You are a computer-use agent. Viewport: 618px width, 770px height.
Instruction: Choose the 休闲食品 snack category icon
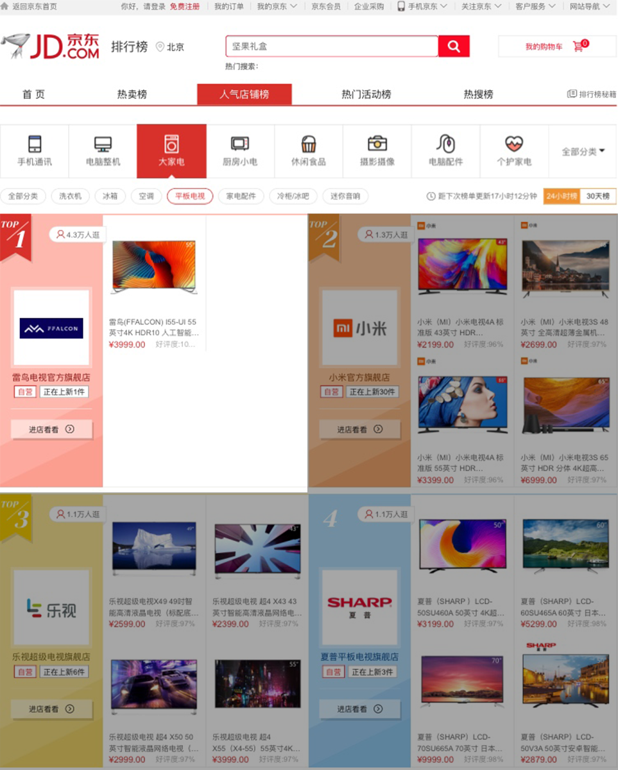[309, 144]
